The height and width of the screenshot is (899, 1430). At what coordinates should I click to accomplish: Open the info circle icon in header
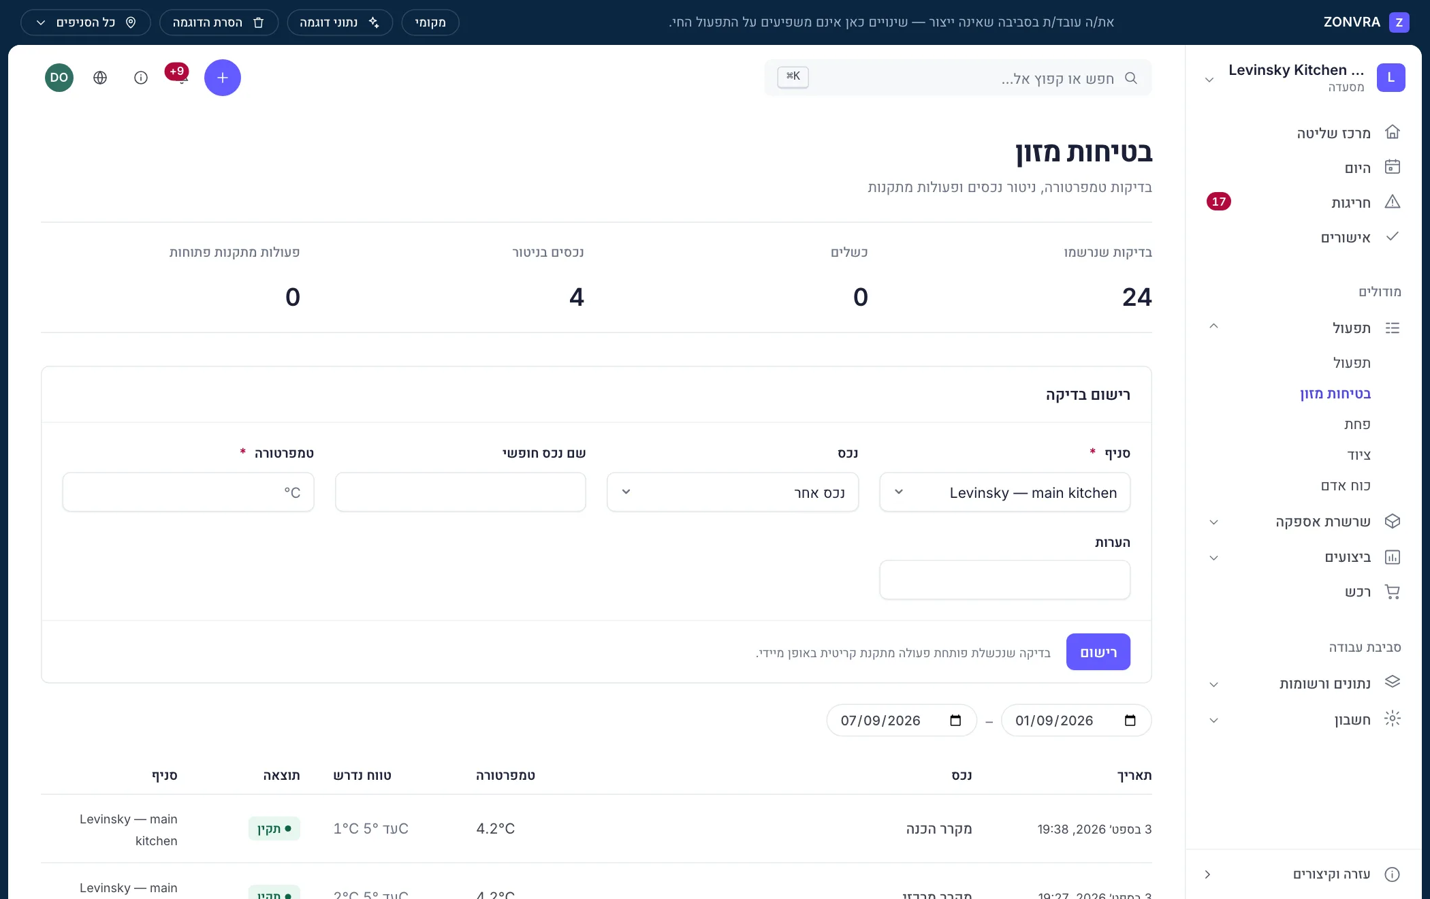141,78
